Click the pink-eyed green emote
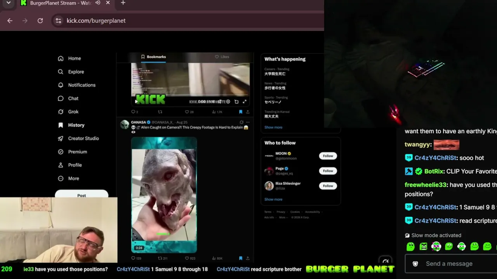 click(x=436, y=246)
